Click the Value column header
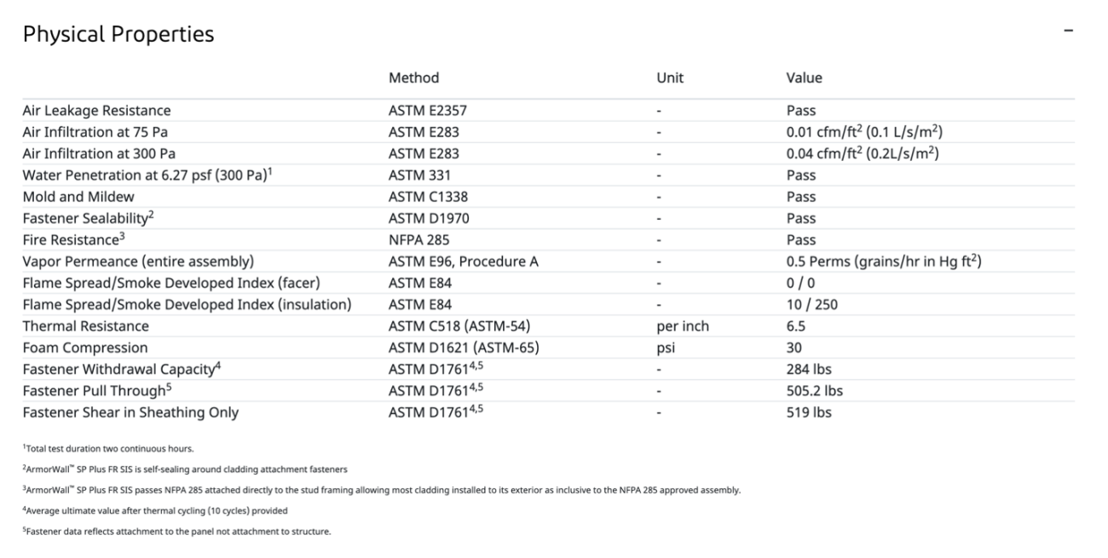This screenshot has width=1108, height=558. coord(804,78)
